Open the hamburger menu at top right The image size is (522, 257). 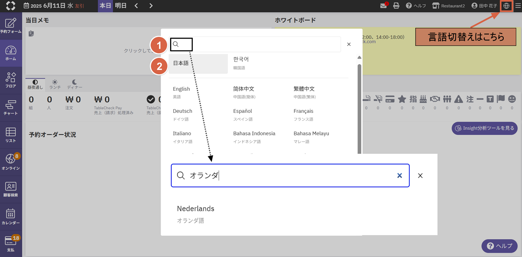point(517,6)
